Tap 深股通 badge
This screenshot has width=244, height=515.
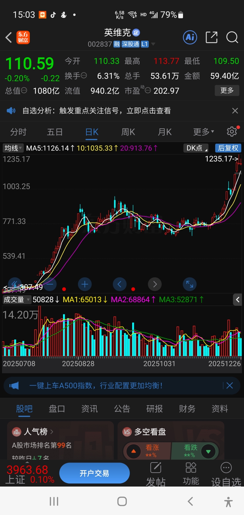[x=130, y=44]
